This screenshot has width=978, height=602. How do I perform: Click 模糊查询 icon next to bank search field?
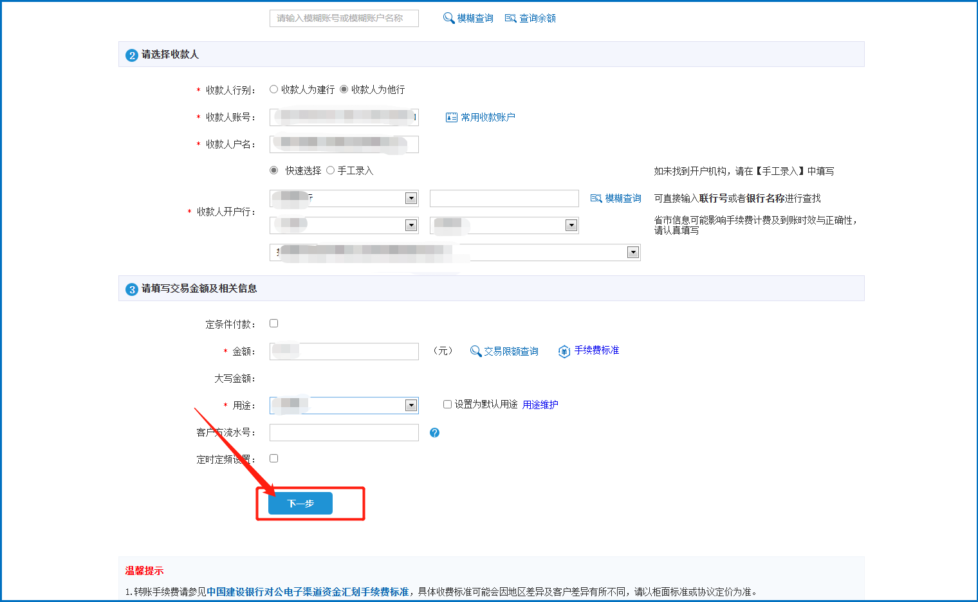(x=596, y=198)
